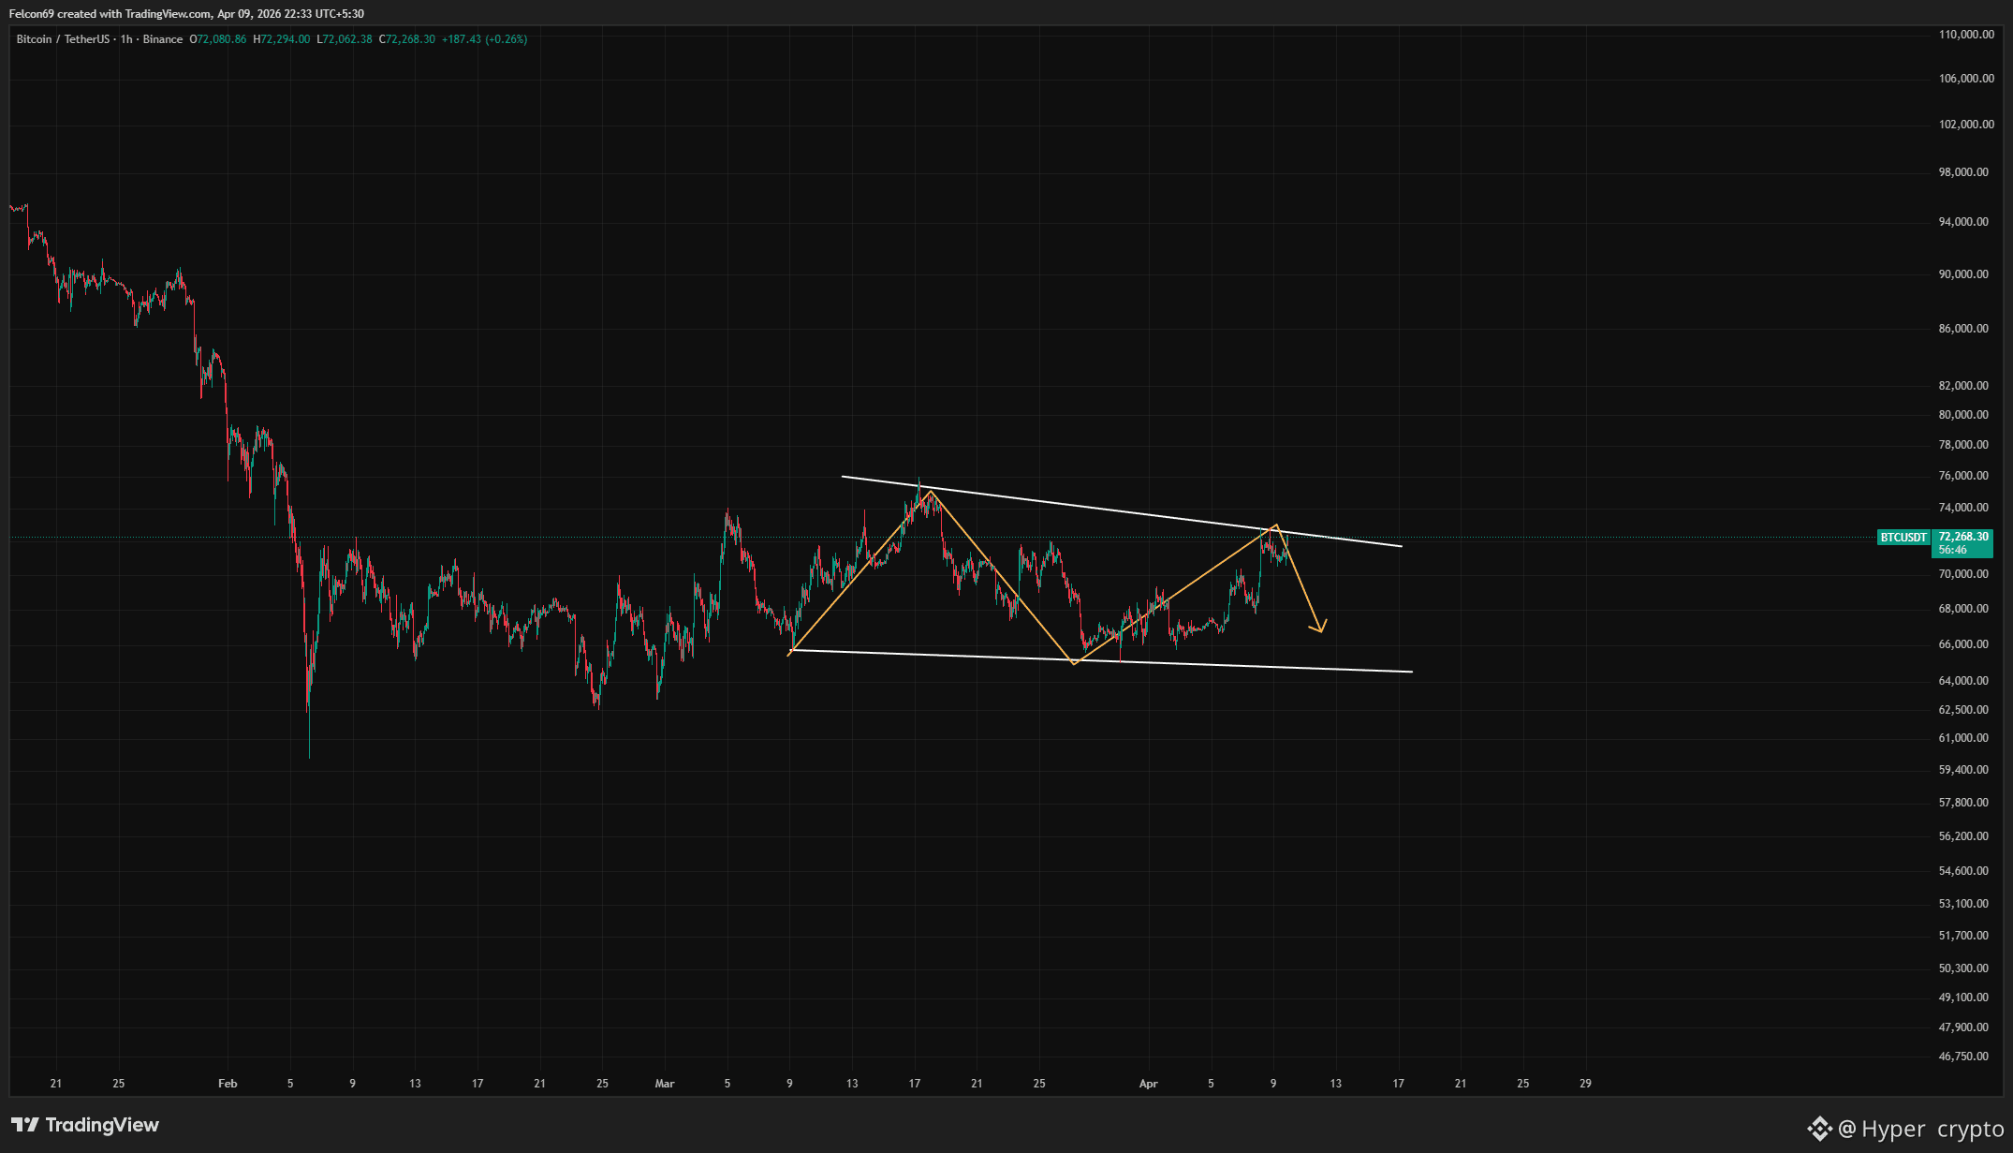Select the orange downward projection arrow head
2013x1153 pixels.
point(1318,626)
